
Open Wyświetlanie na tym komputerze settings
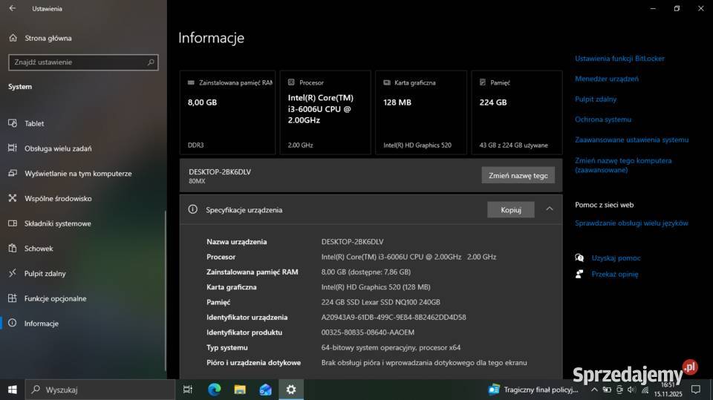pos(78,173)
